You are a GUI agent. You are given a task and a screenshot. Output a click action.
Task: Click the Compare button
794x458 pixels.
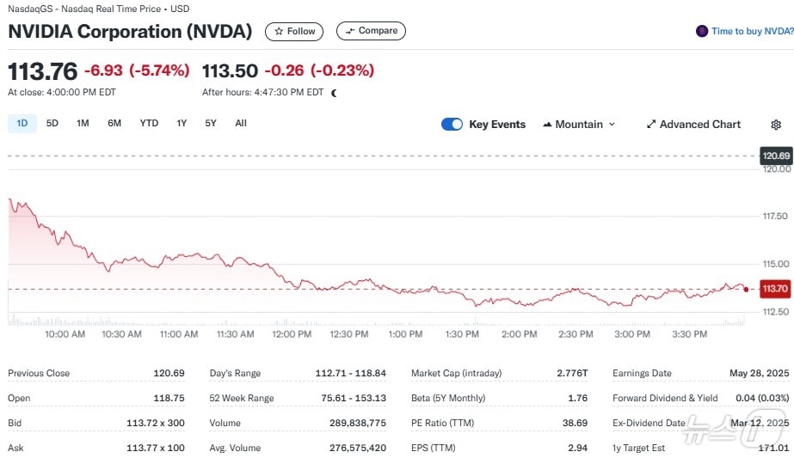371,31
